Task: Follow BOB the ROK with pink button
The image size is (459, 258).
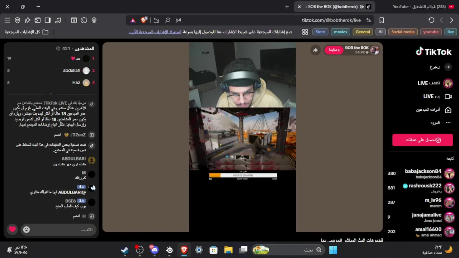Action: 334,50
